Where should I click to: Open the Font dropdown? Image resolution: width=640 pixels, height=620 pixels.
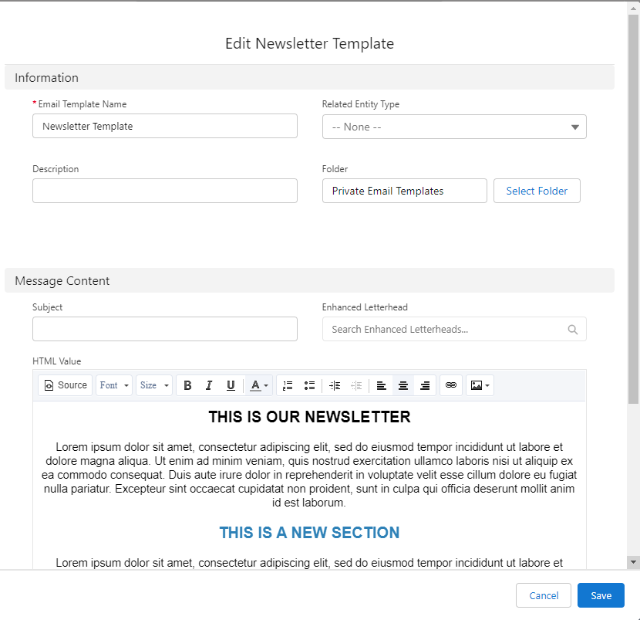click(114, 385)
